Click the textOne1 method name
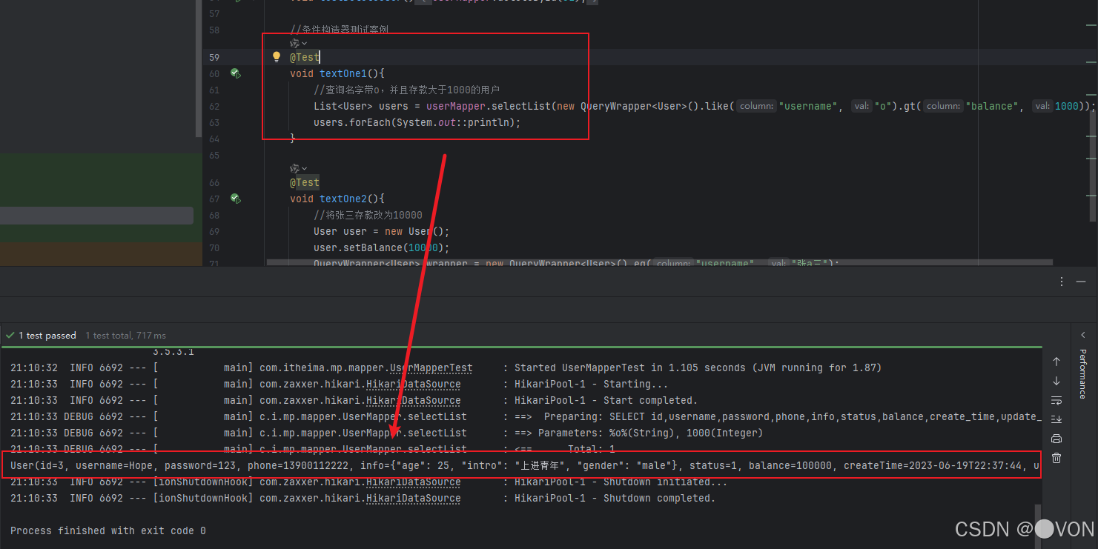Image resolution: width=1098 pixels, height=549 pixels. pos(343,73)
